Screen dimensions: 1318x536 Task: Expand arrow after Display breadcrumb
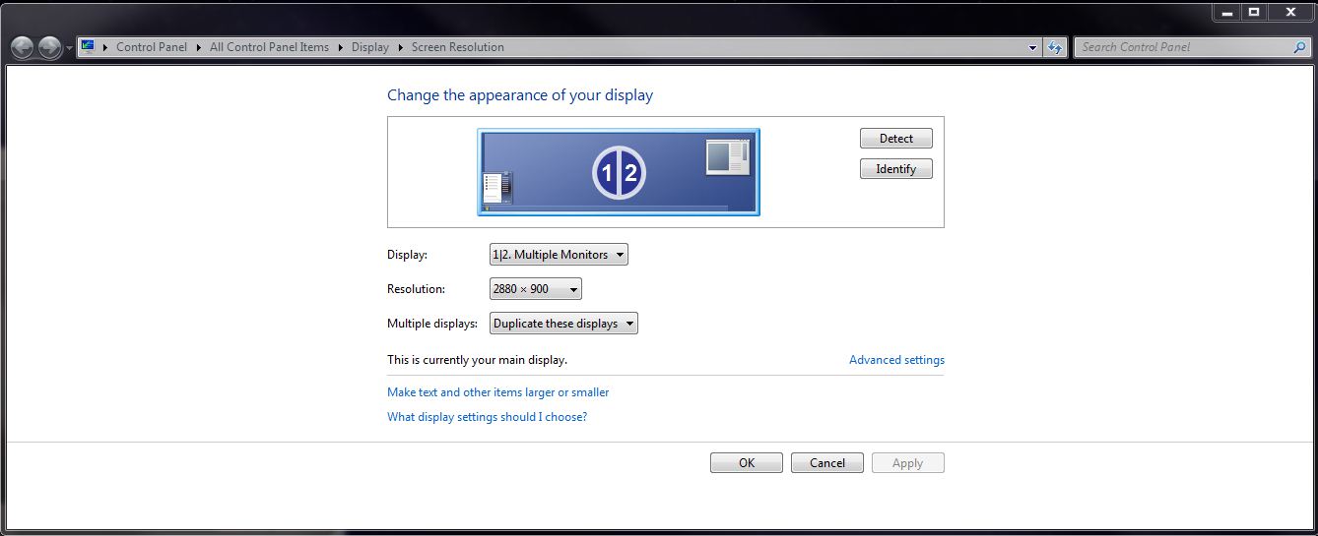pos(401,47)
